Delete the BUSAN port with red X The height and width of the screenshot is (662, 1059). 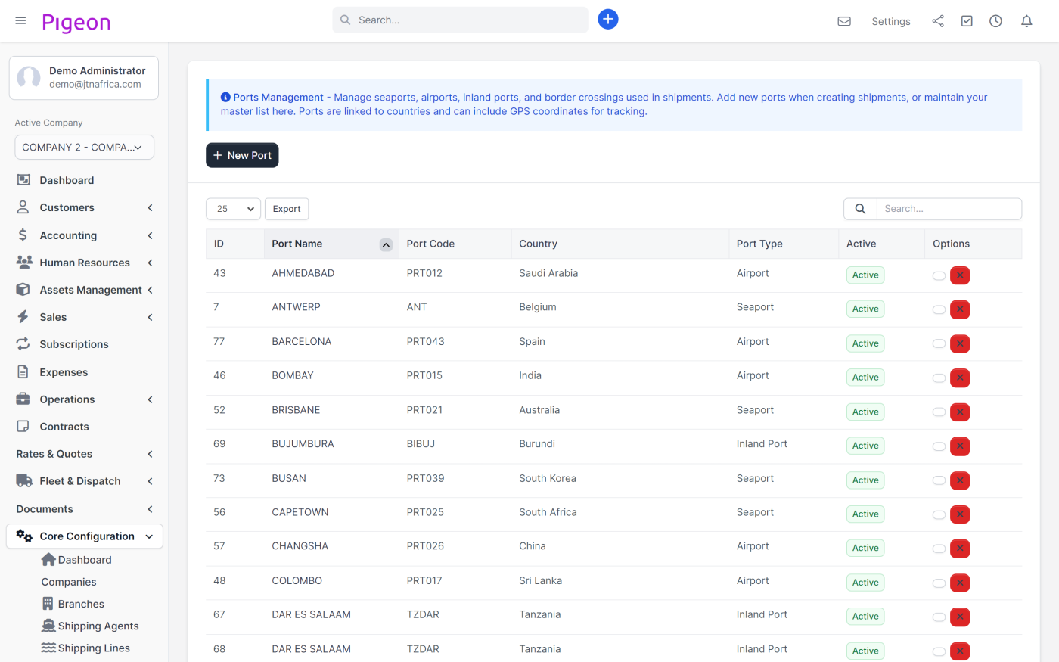coord(960,480)
